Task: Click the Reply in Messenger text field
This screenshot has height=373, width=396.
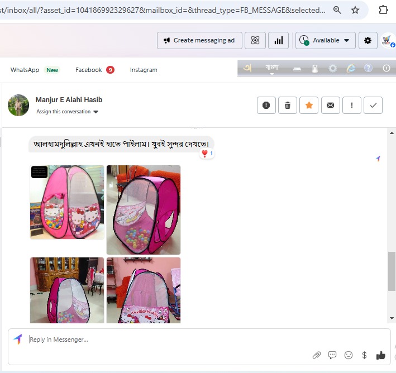Action: click(x=168, y=339)
